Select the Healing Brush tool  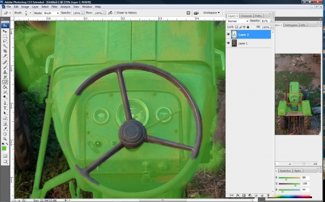pyautogui.click(x=5, y=62)
